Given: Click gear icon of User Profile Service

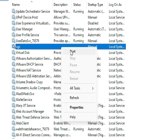Looking at the screenshot, I should 13,35.
